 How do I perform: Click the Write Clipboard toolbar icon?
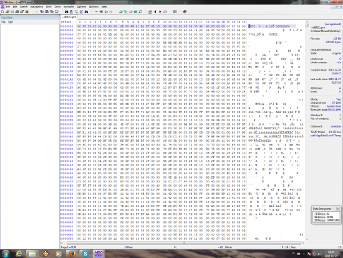point(47,12)
